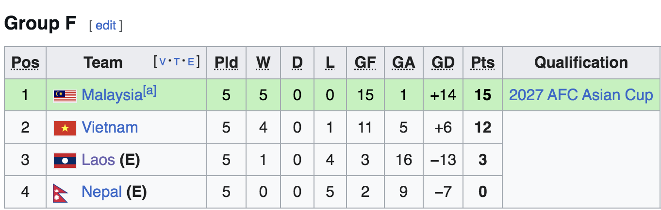Click the GA column header abbreviation
The image size is (661, 210).
point(403,62)
